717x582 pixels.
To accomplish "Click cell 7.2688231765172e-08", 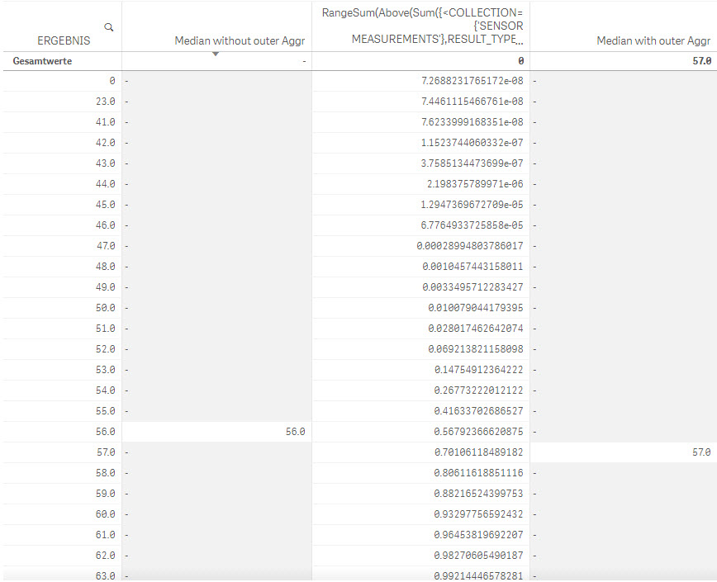I will click(x=472, y=81).
